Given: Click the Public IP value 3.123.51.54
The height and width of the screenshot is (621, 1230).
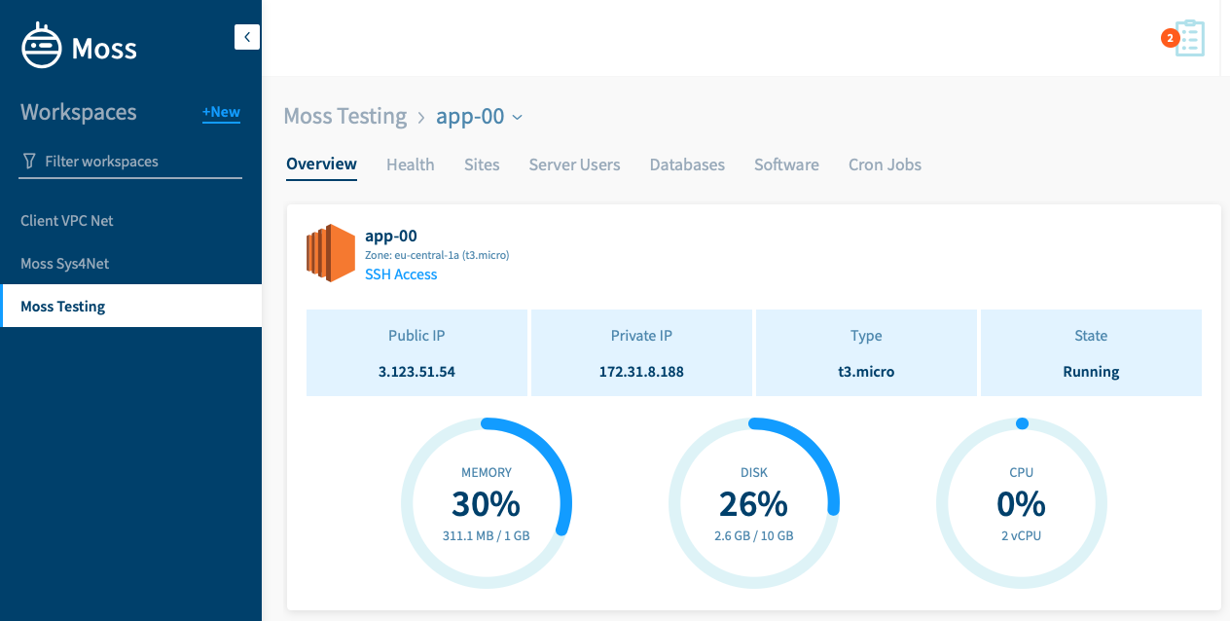Looking at the screenshot, I should click(416, 372).
